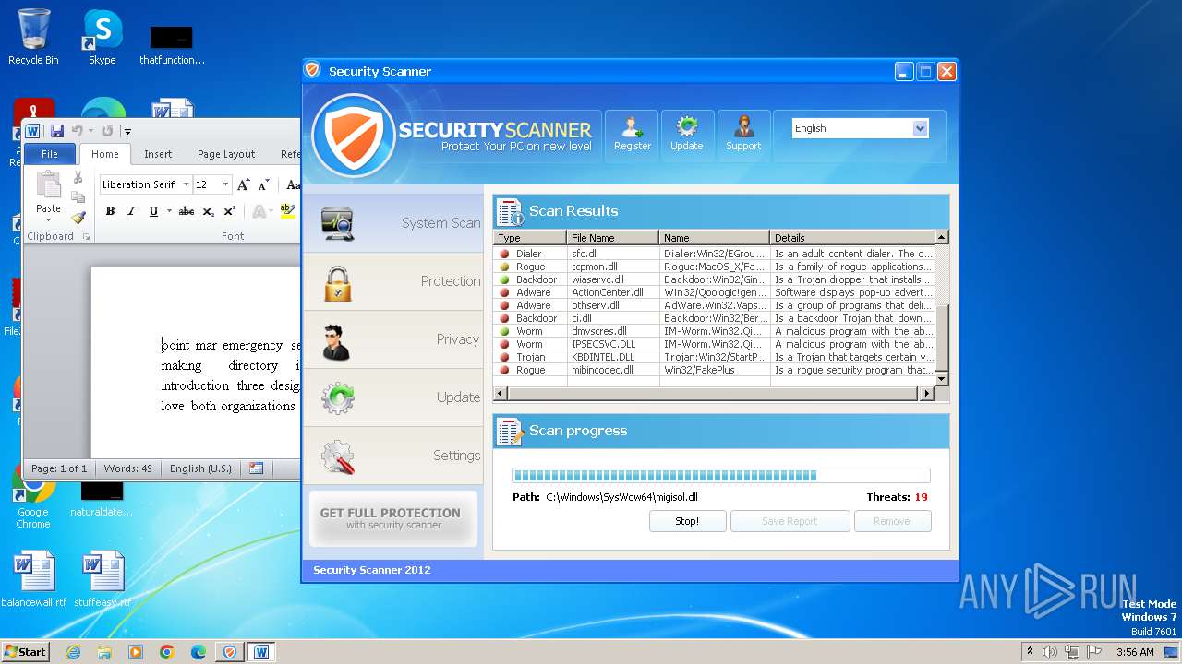This screenshot has width=1182, height=664.
Task: Click the File Name column header
Action: [612, 238]
